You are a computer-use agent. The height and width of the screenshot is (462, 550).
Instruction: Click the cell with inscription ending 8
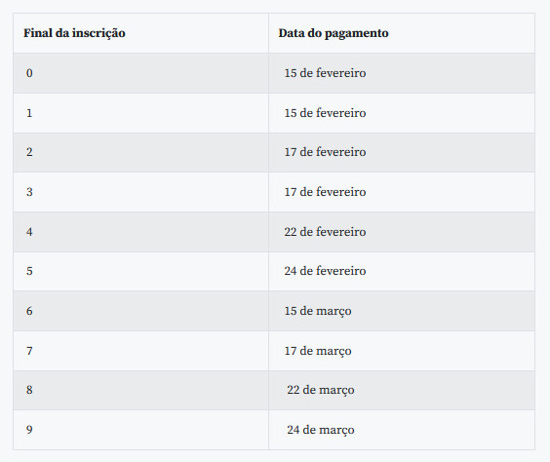click(140, 391)
